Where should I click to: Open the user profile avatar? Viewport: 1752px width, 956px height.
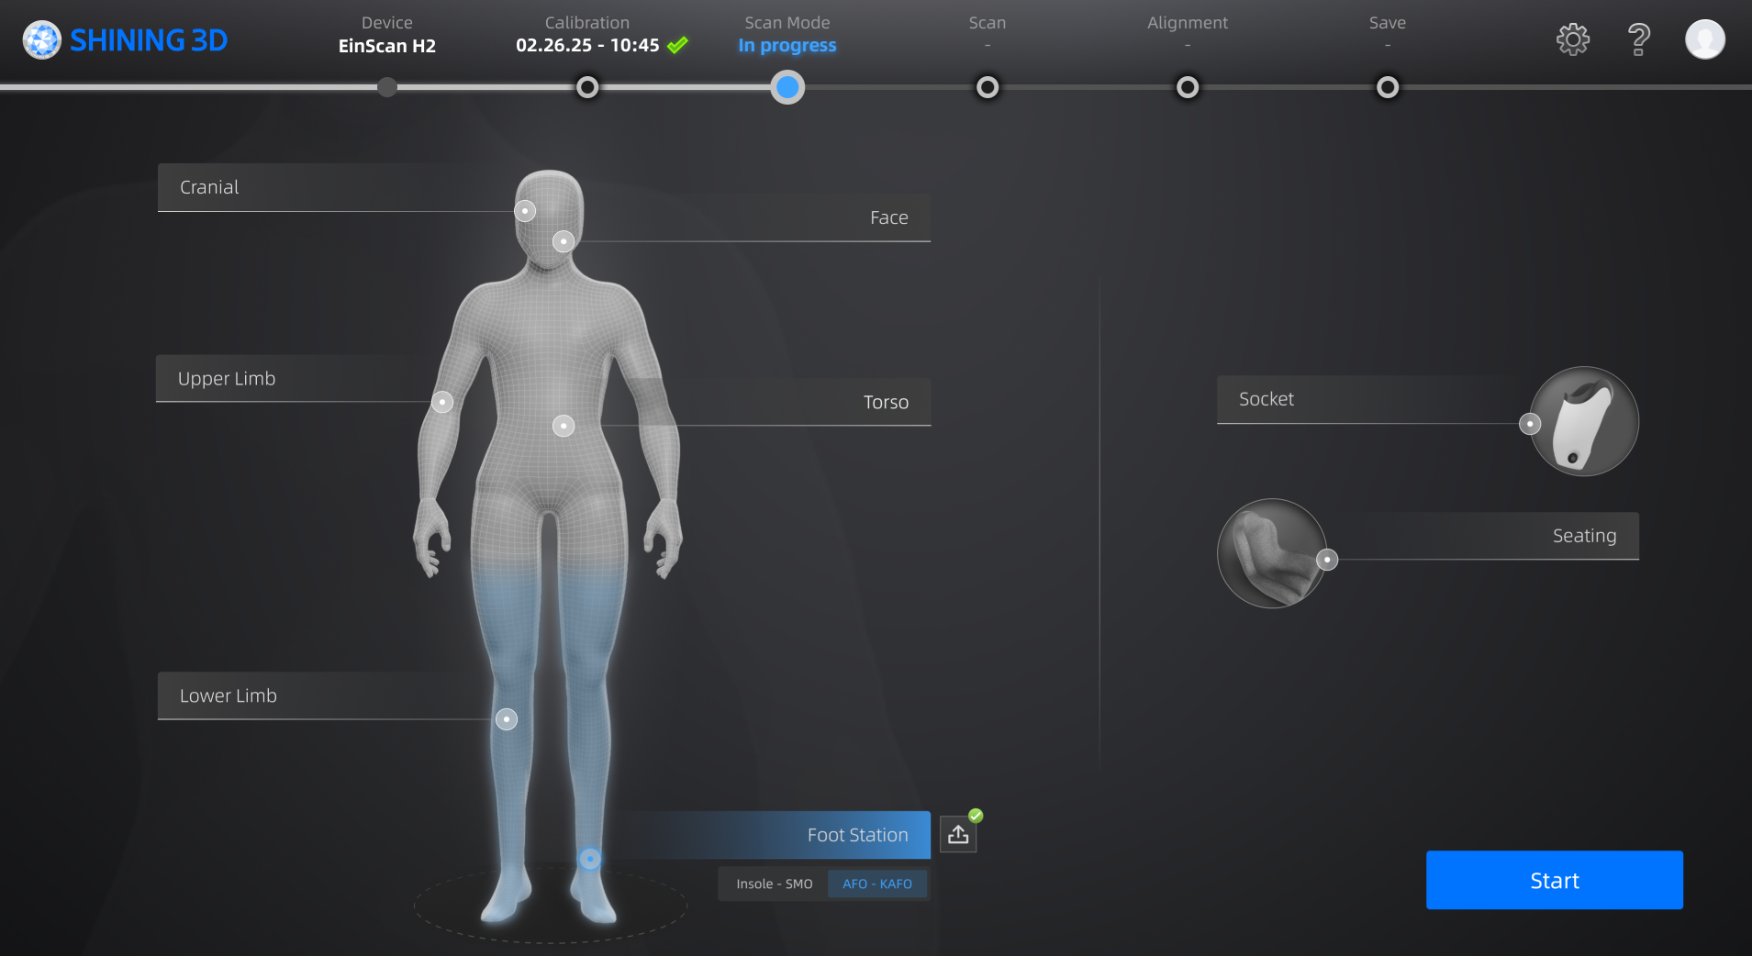coord(1704,39)
